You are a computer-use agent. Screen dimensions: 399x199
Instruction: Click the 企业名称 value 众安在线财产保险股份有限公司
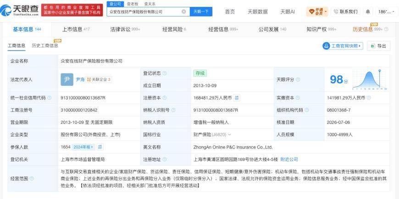pyautogui.click(x=91, y=61)
